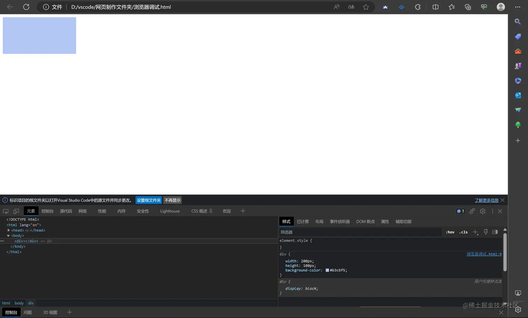
Task: View site information via the info icon
Action: pyautogui.click(x=46, y=7)
